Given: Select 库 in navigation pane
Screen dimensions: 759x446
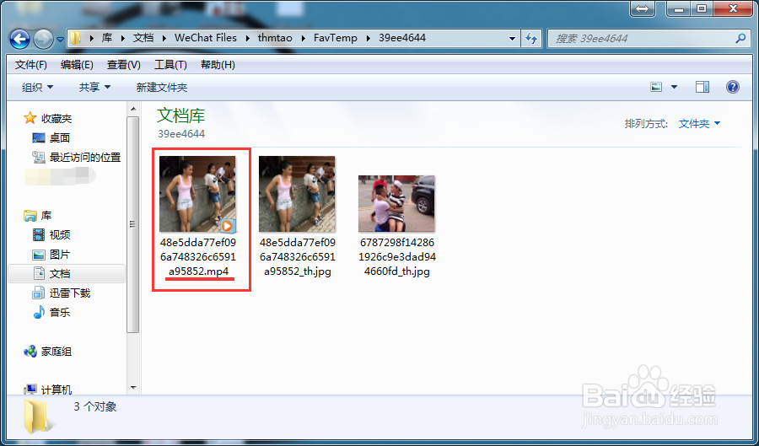Looking at the screenshot, I should pyautogui.click(x=46, y=216).
